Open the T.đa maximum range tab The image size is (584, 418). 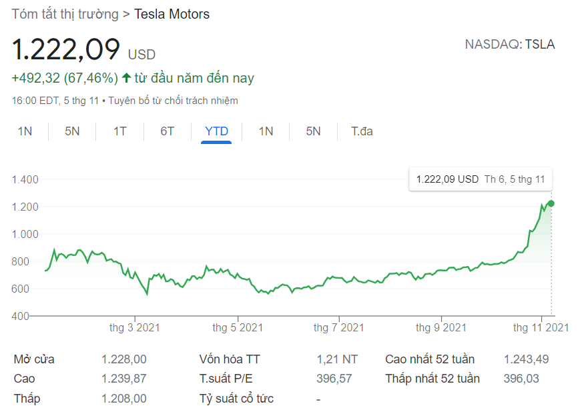coord(362,131)
